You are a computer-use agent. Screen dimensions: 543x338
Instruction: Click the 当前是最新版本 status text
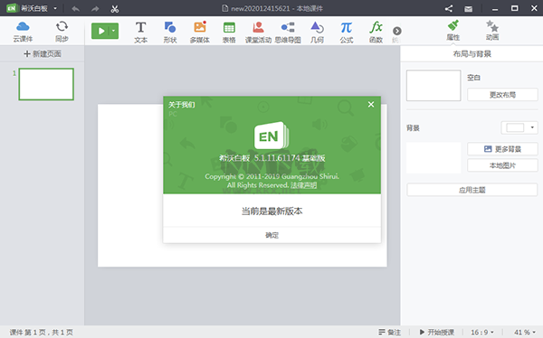point(271,211)
